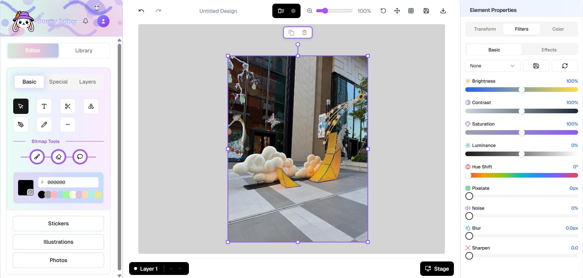583x278 pixels.
Task: Open the filter preset None dropdown
Action: pyautogui.click(x=492, y=66)
